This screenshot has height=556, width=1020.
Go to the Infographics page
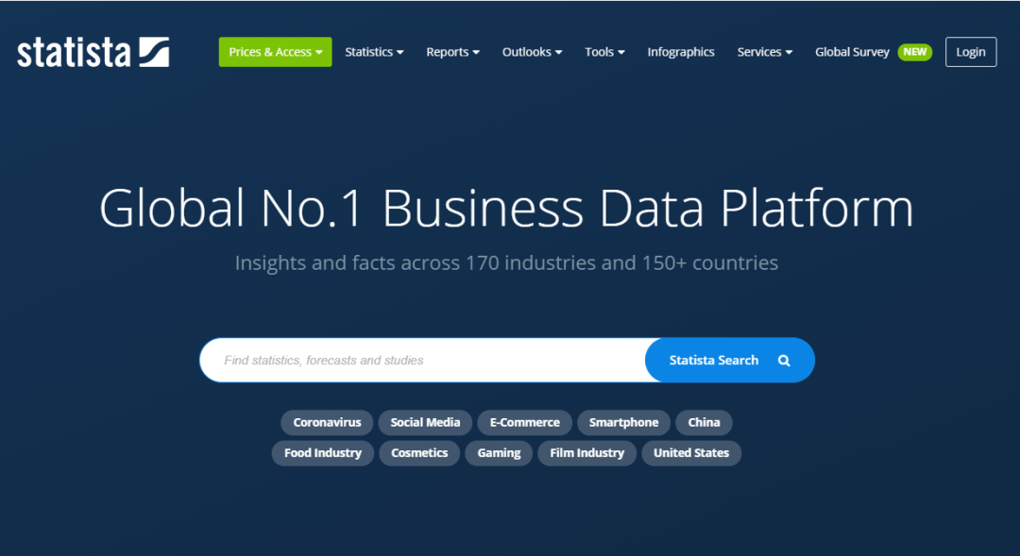tap(680, 52)
